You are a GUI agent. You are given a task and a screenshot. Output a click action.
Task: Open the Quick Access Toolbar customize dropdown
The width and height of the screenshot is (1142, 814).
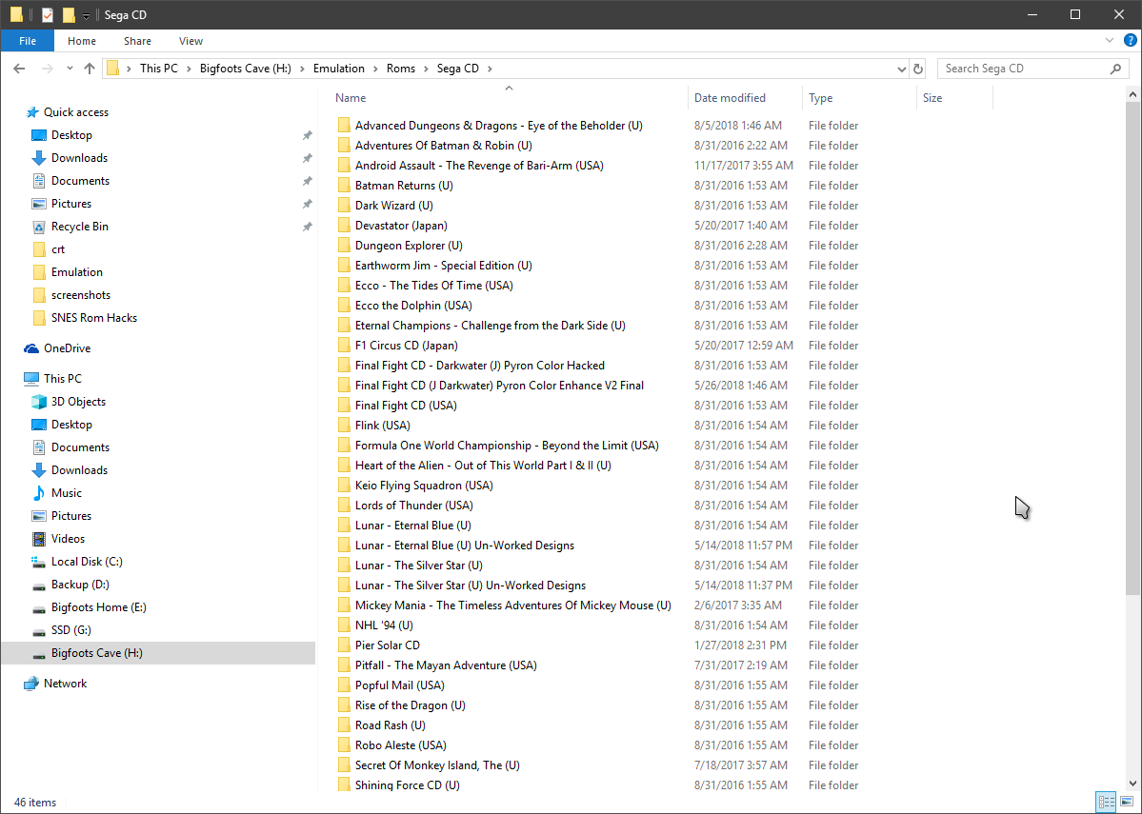coord(86,15)
